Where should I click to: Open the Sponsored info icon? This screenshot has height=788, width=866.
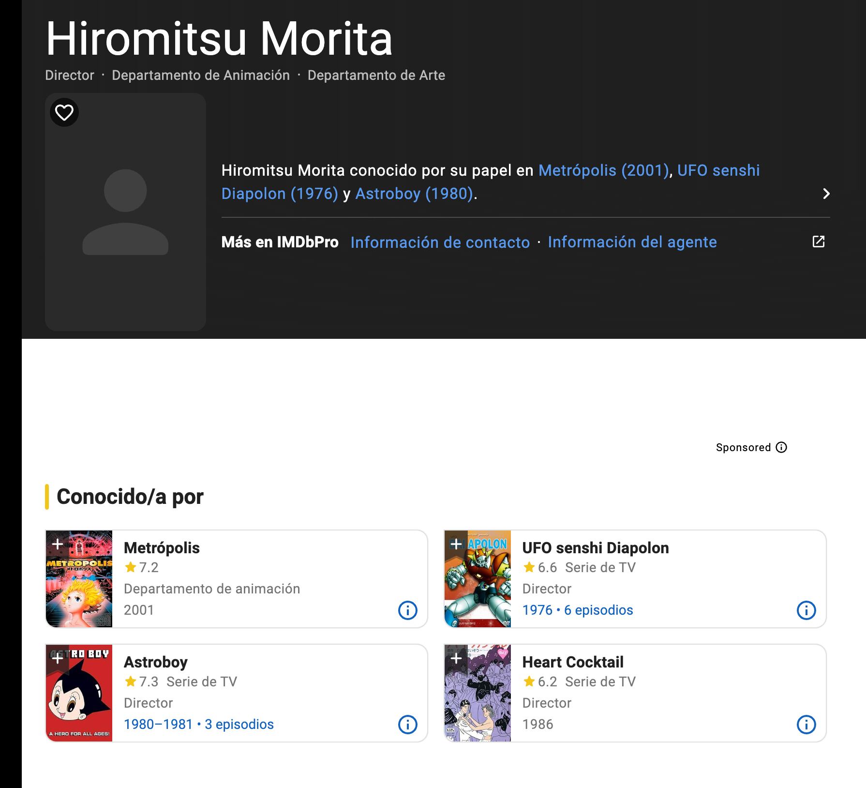(781, 447)
